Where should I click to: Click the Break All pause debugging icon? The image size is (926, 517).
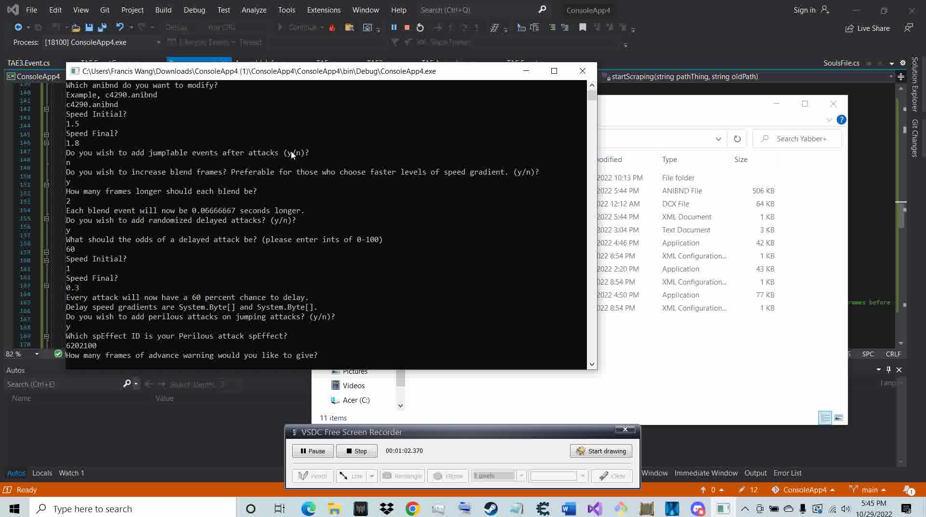click(394, 28)
